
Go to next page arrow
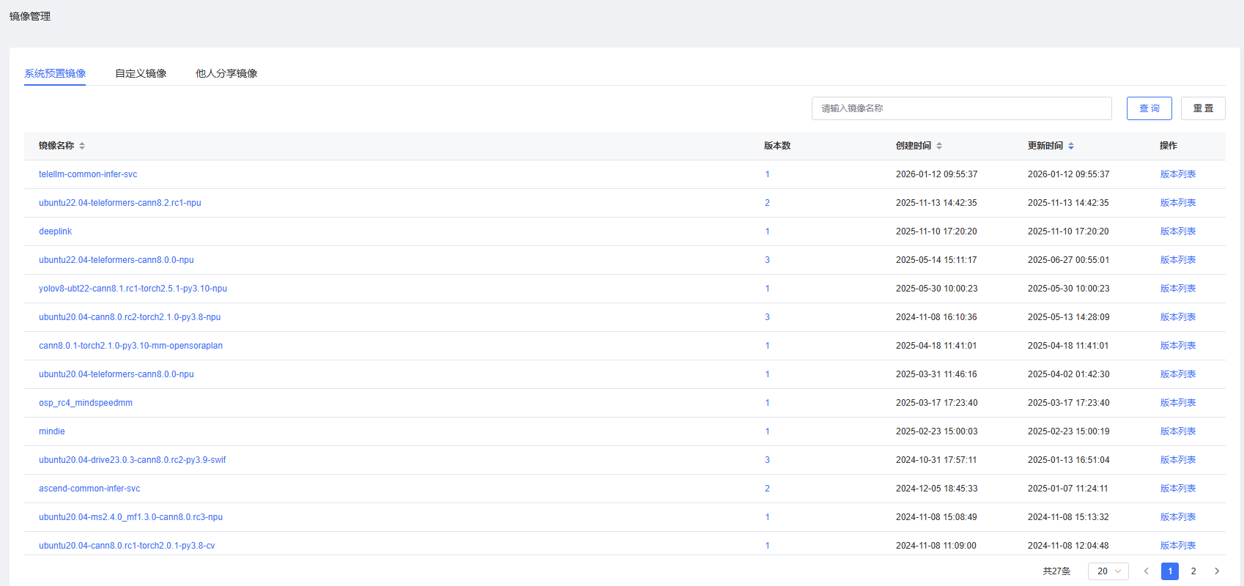click(1217, 571)
